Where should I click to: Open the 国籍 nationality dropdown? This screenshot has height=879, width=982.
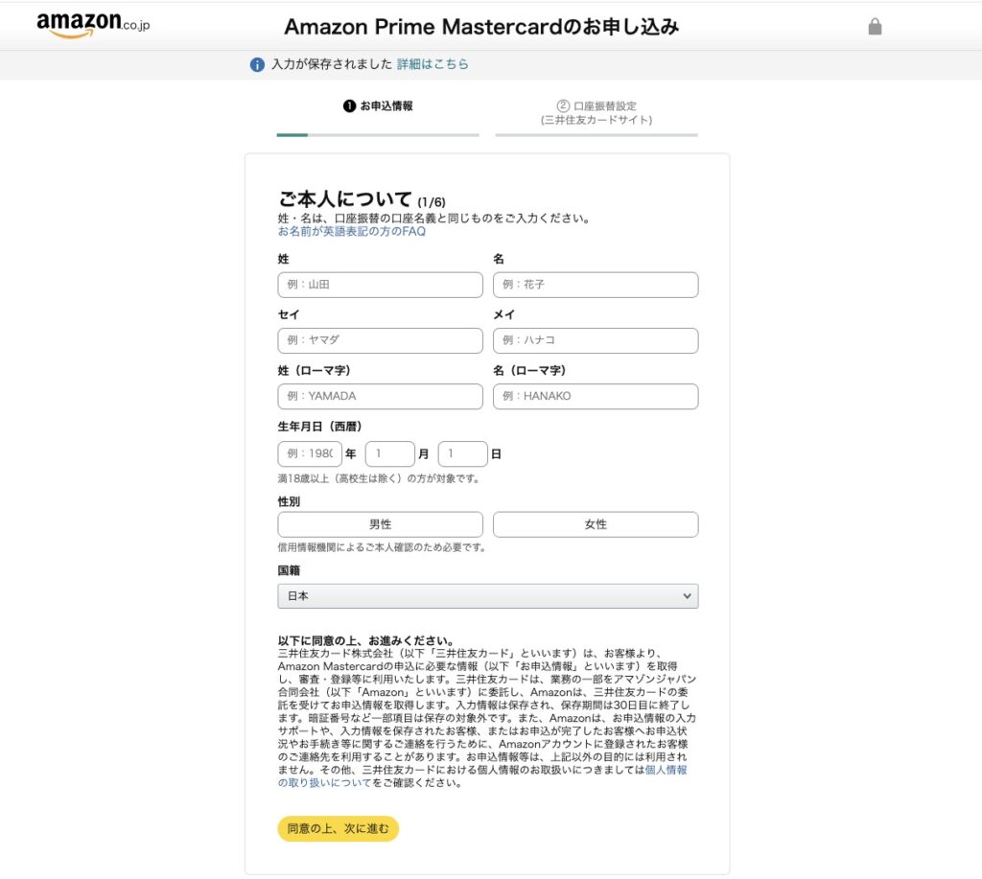click(487, 596)
